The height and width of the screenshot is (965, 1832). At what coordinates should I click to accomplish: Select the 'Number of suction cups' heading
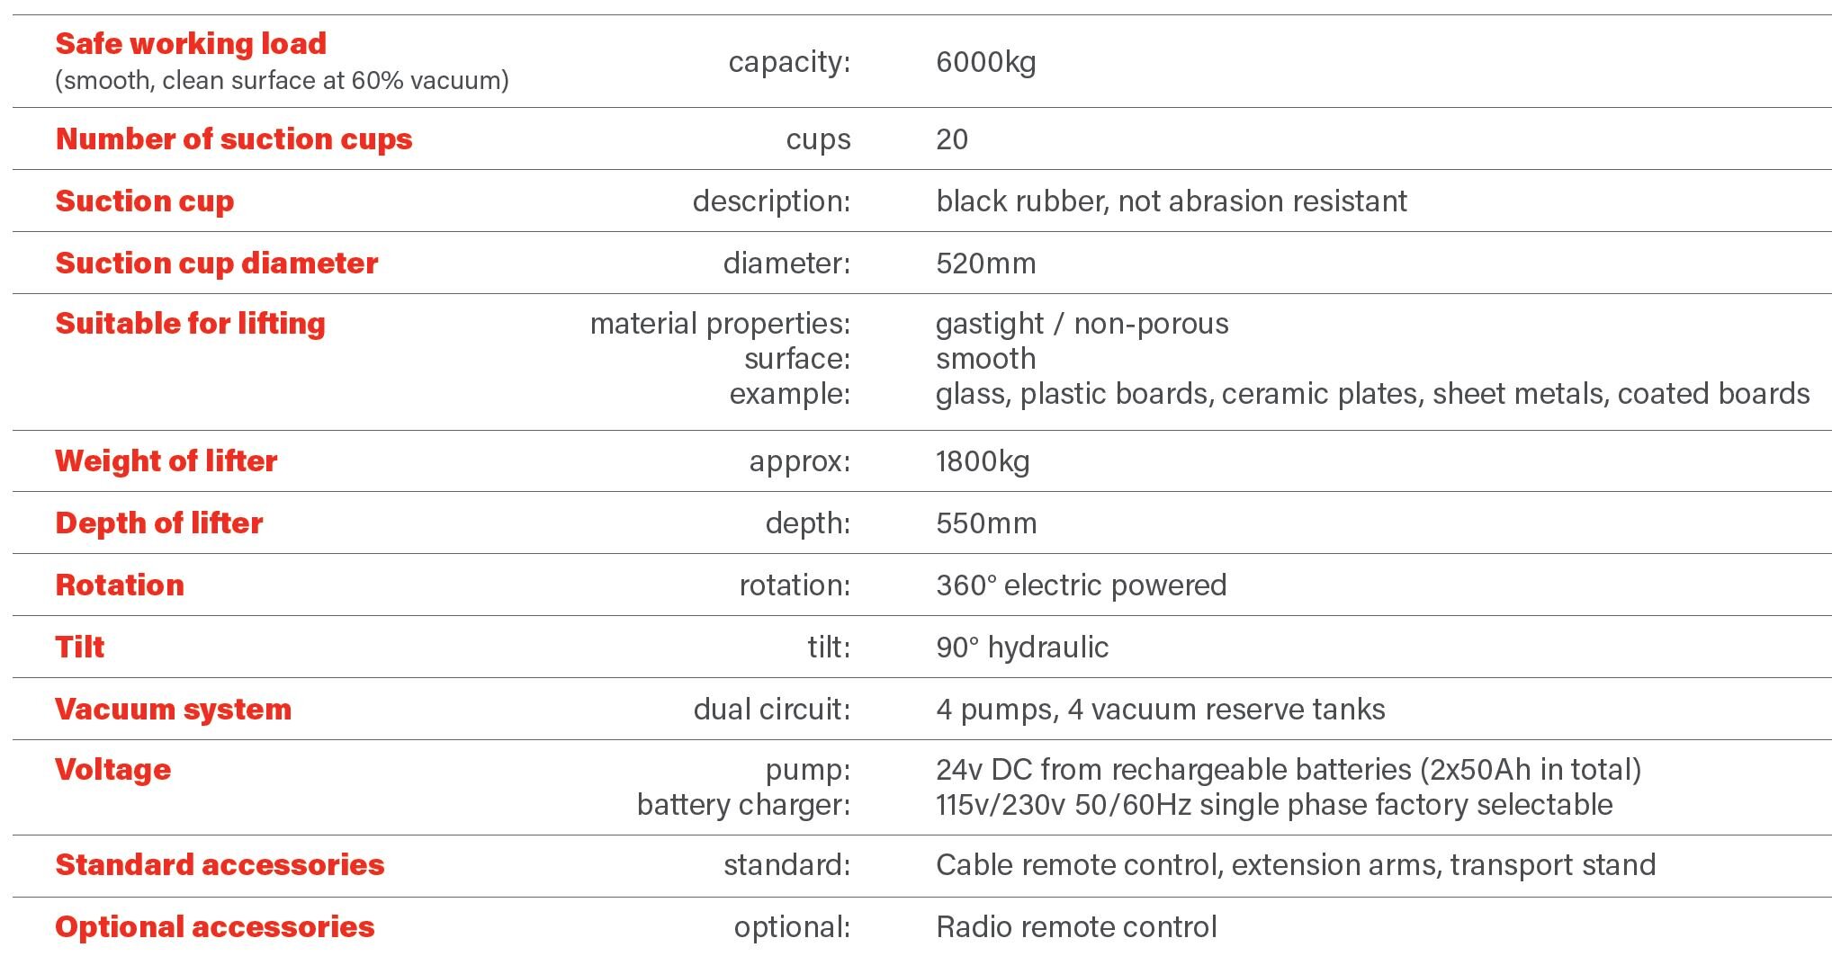click(x=234, y=138)
